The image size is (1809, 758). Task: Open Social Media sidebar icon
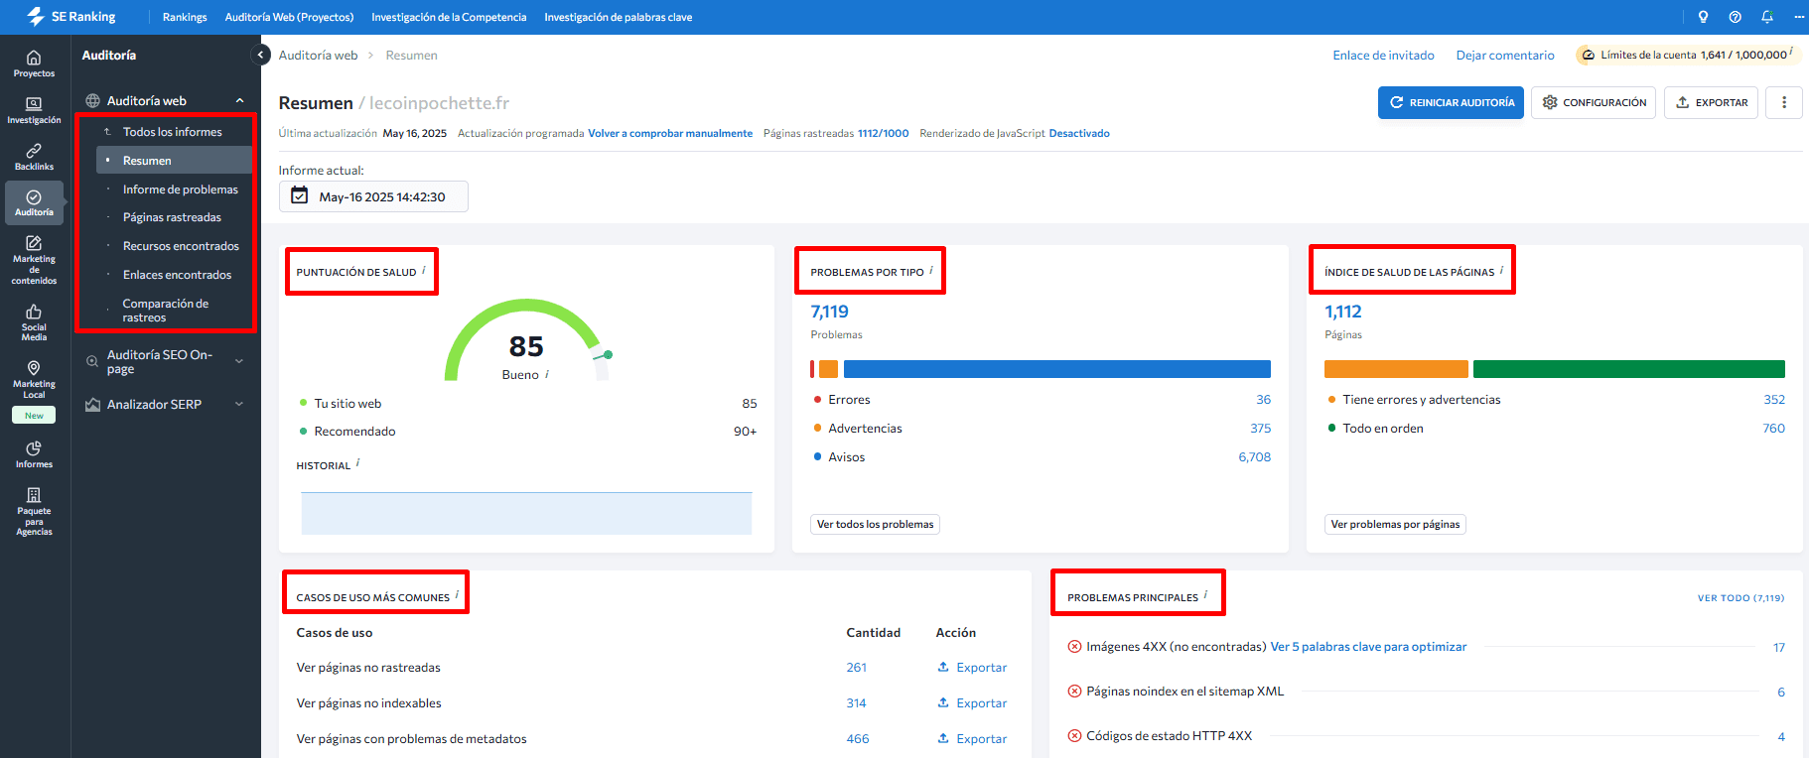(x=34, y=322)
